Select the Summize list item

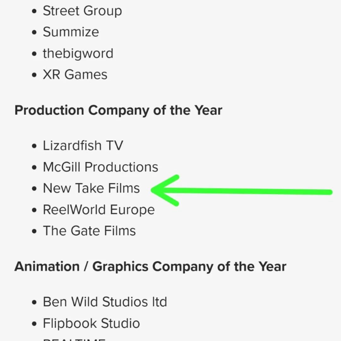click(71, 32)
